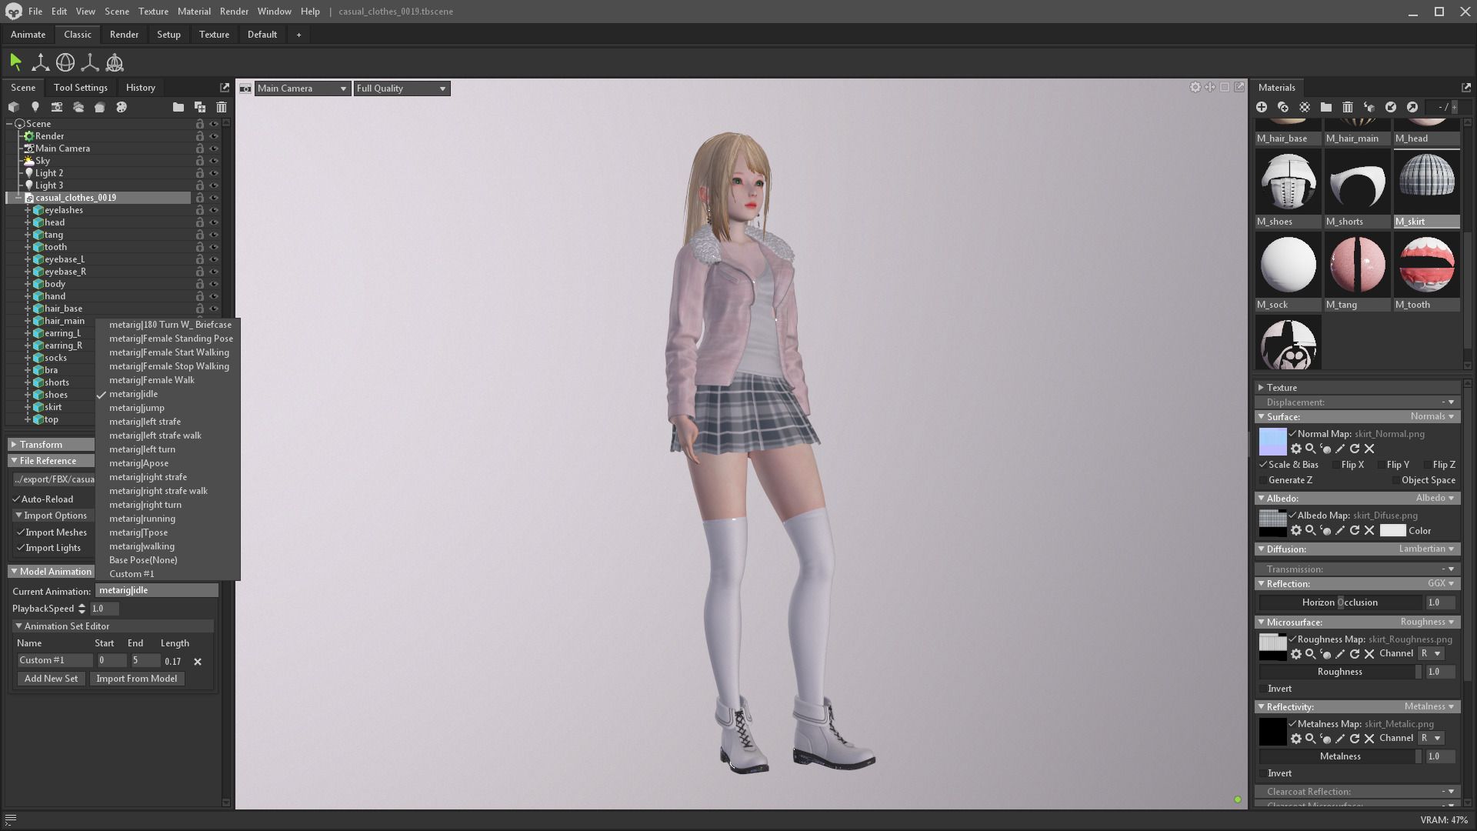The width and height of the screenshot is (1477, 831).
Task: Add new light with bulb icon
Action: point(35,108)
